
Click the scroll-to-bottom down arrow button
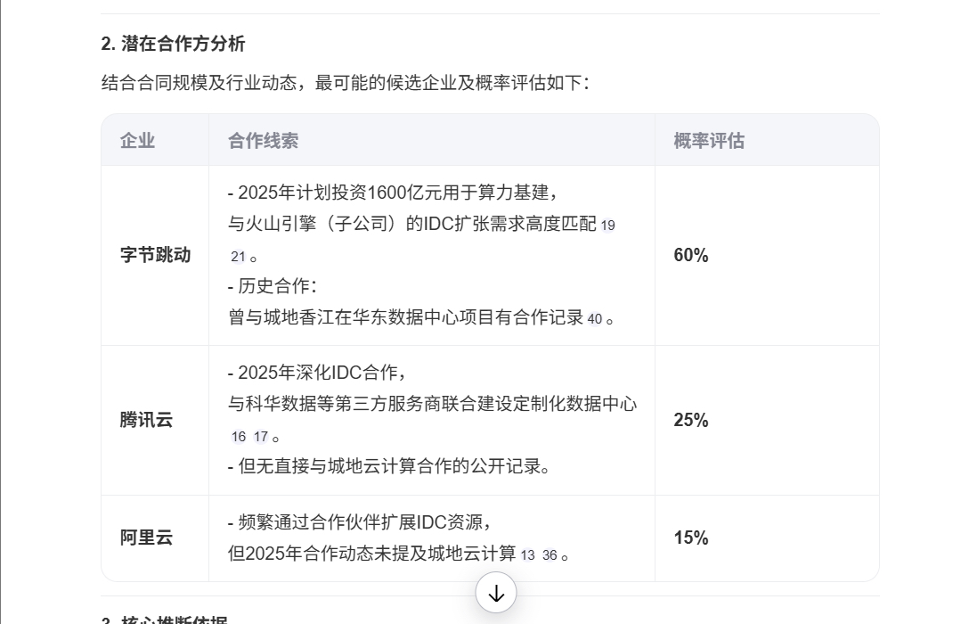point(495,593)
